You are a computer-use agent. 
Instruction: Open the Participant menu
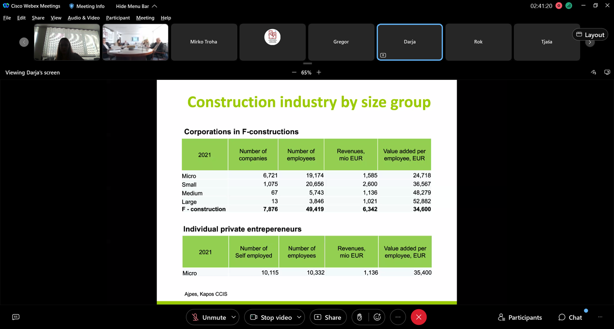tap(118, 18)
